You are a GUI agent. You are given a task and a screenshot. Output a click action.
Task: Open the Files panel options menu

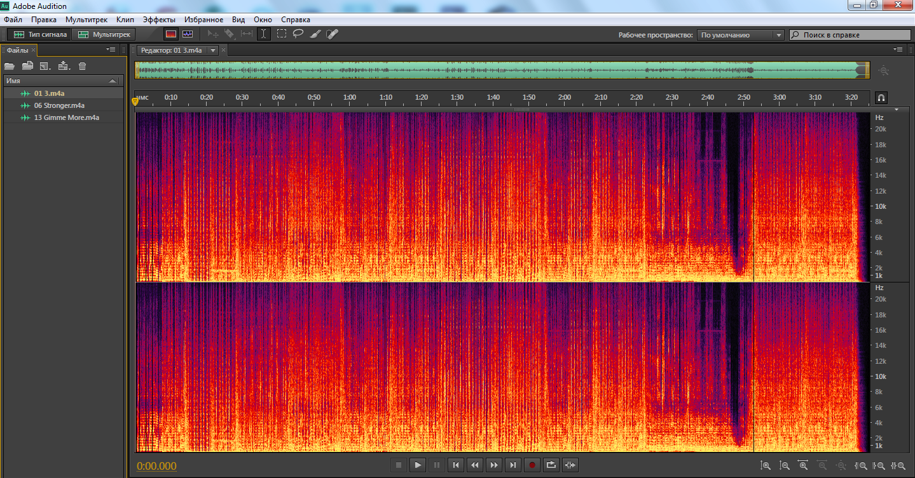coord(111,50)
